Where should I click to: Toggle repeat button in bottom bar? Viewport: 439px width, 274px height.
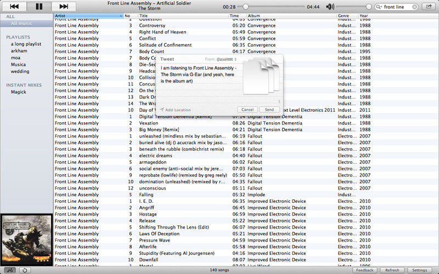point(25,270)
